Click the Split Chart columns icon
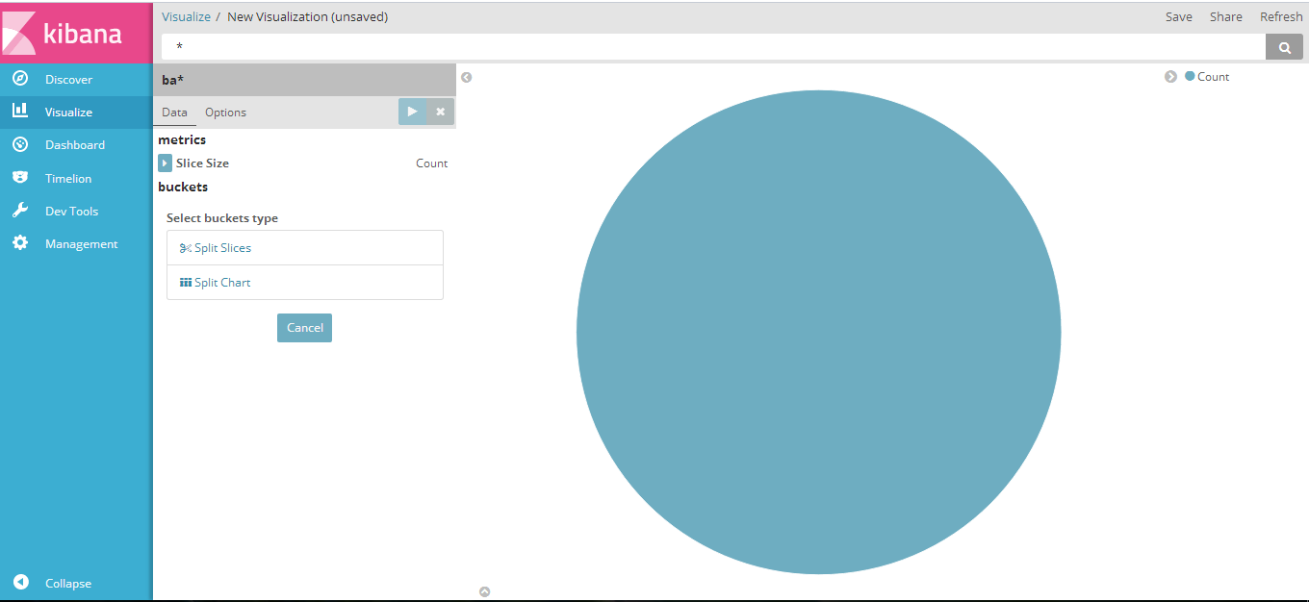Viewport: 1309px width, 602px height. (186, 283)
